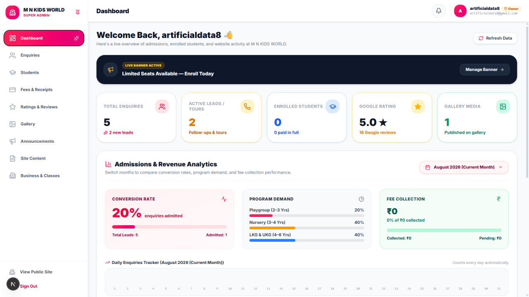Screen dimensions: 529x297
Task: Open the Students section
Action: click(x=44, y=73)
